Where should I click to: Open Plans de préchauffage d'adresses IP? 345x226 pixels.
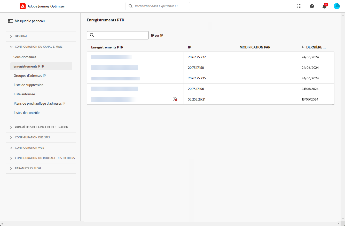pyautogui.click(x=40, y=103)
